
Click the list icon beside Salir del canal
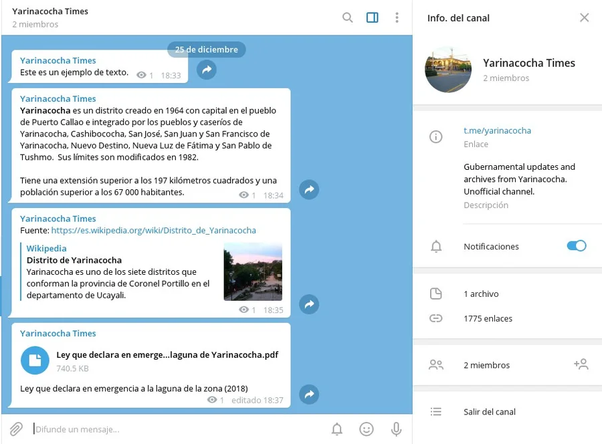pos(435,412)
